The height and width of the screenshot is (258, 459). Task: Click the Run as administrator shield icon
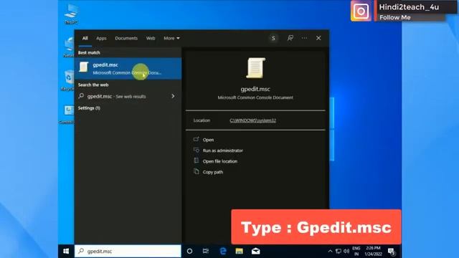click(196, 150)
